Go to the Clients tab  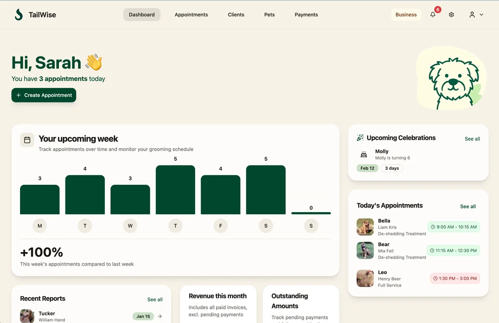236,15
